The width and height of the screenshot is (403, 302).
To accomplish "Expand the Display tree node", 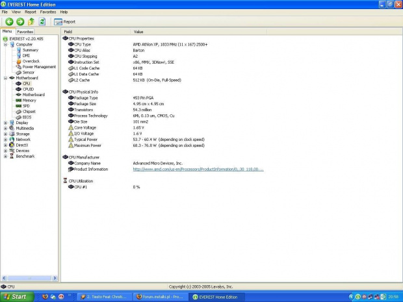I will pyautogui.click(x=5, y=122).
